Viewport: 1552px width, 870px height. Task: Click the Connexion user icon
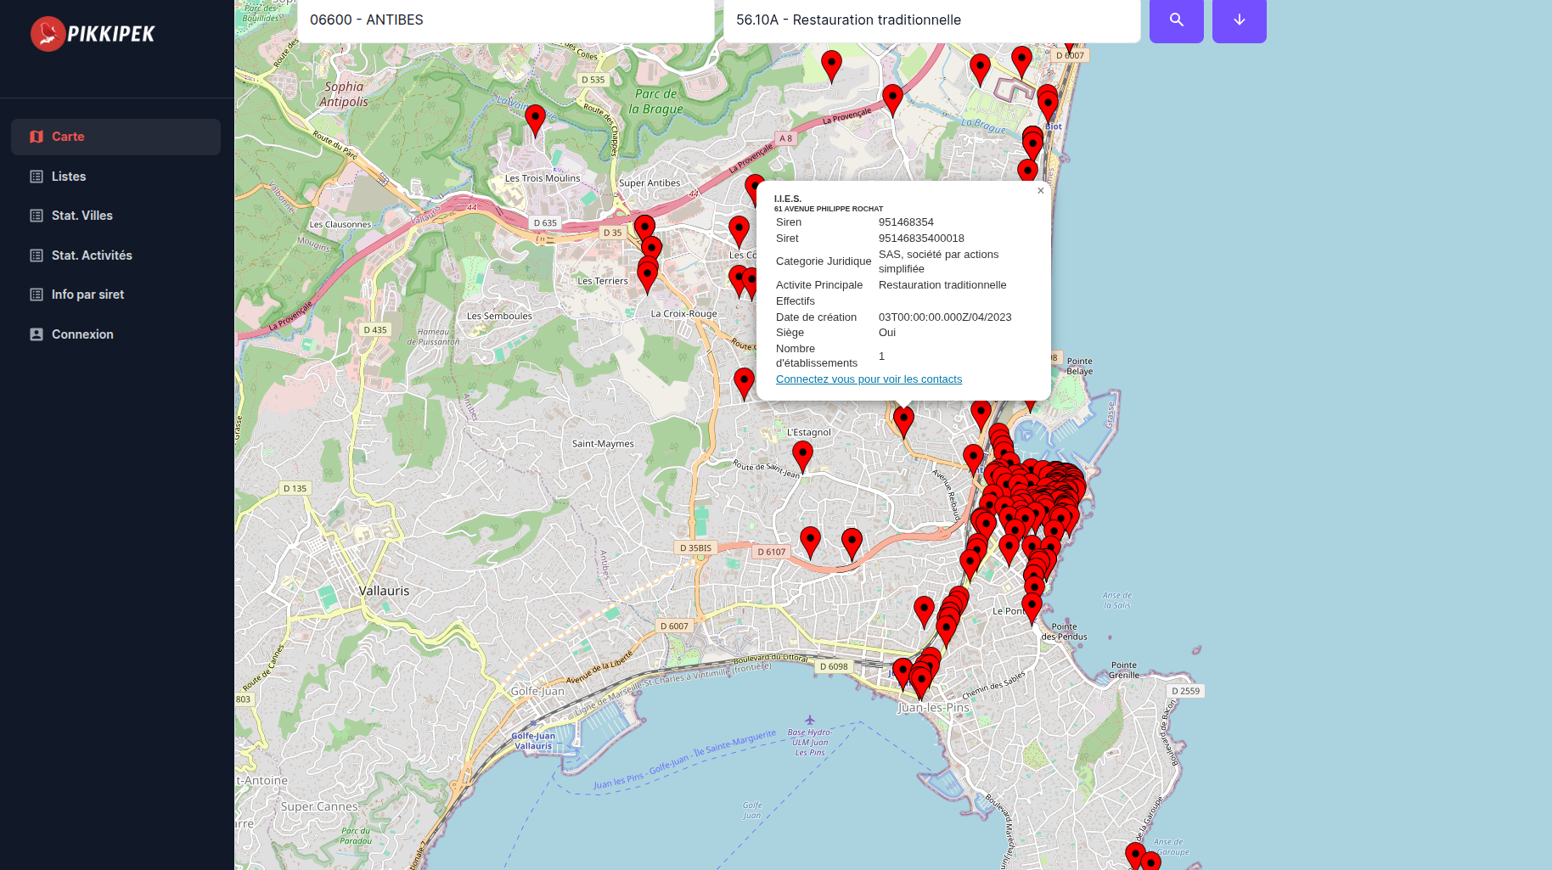37,334
